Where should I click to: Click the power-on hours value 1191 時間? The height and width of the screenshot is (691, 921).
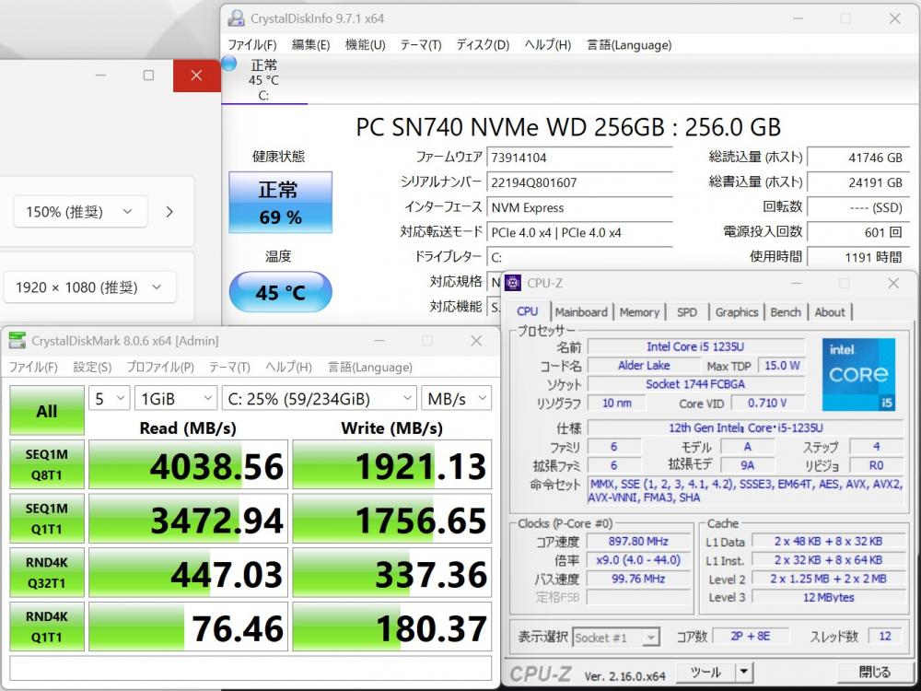(857, 257)
